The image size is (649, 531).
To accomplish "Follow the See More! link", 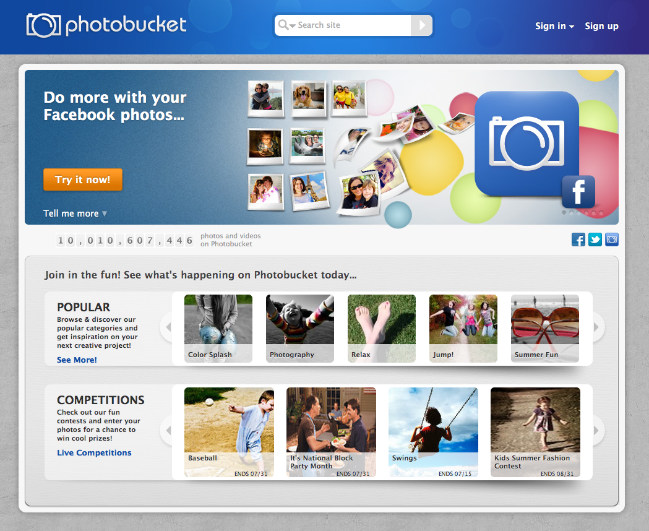I will pos(77,360).
